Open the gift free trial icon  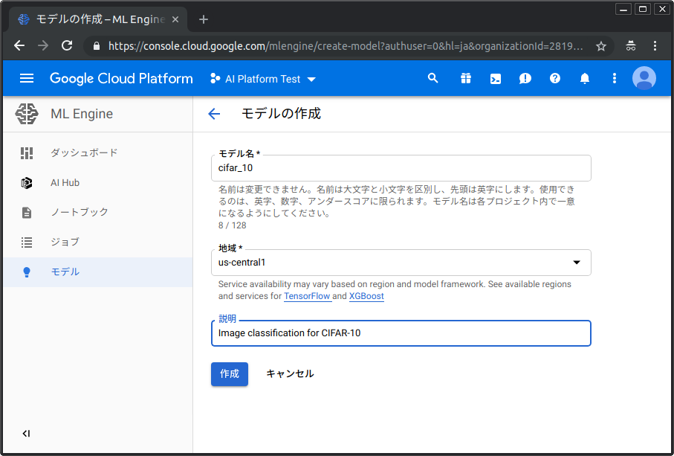(x=466, y=78)
